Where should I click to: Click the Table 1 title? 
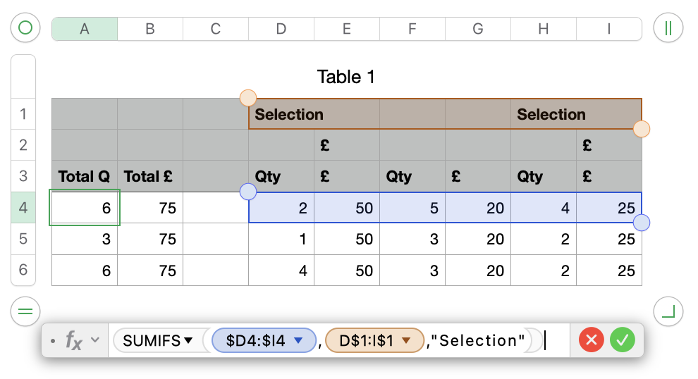345,77
